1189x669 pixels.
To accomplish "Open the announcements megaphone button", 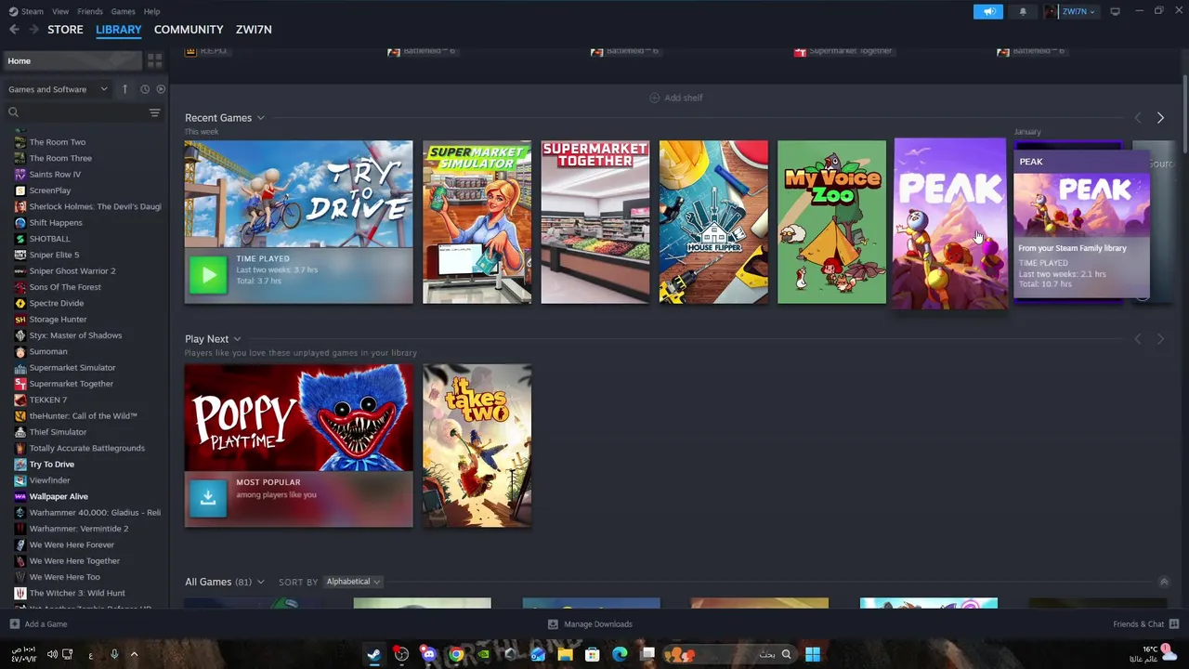I will (988, 11).
